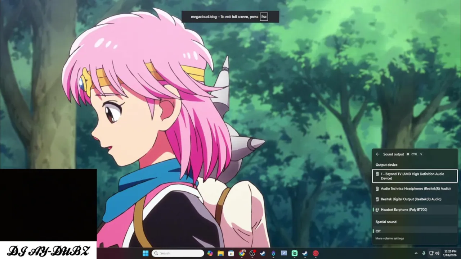
Task: Click the 'Spatial sound' heading
Action: 386,222
